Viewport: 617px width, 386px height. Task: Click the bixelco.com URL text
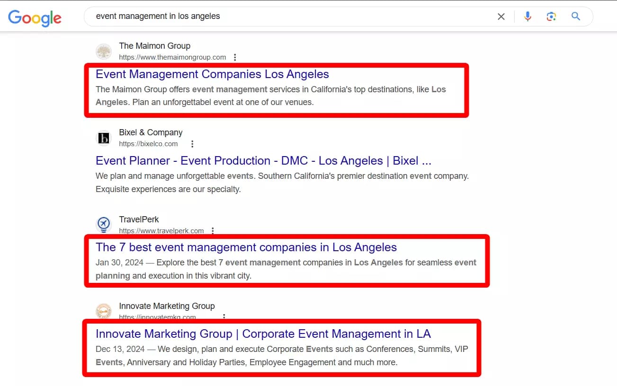pyautogui.click(x=149, y=143)
